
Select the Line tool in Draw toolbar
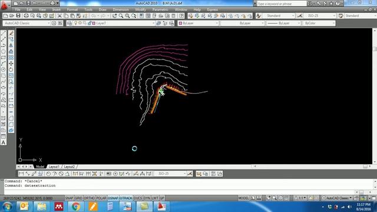click(4, 33)
